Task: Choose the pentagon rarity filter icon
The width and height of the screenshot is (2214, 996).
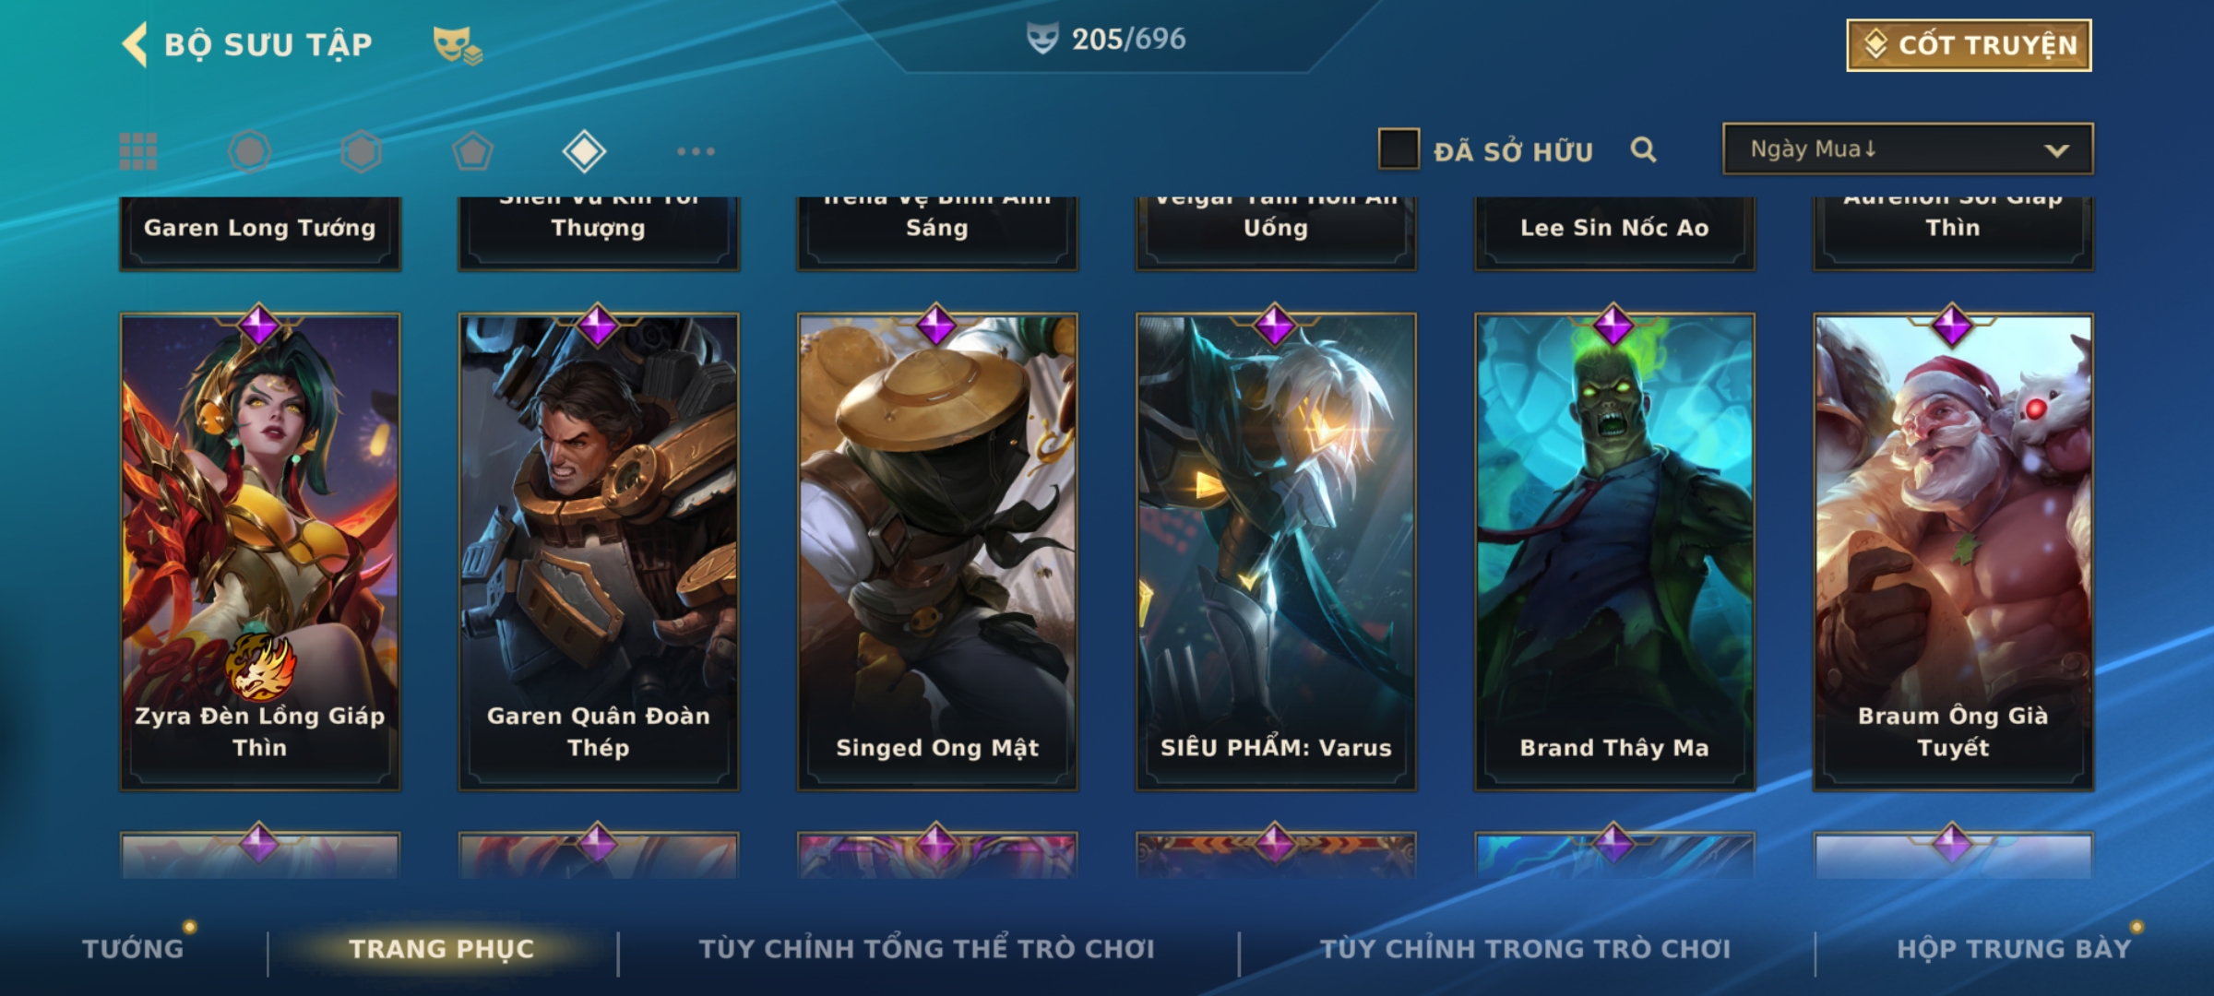Action: point(472,151)
